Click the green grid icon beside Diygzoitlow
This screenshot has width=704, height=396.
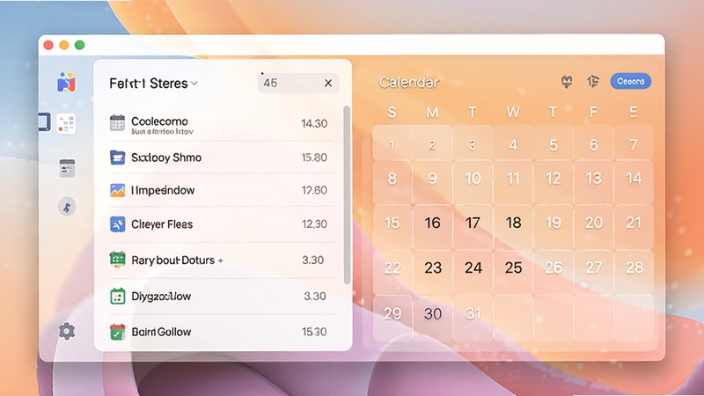117,297
